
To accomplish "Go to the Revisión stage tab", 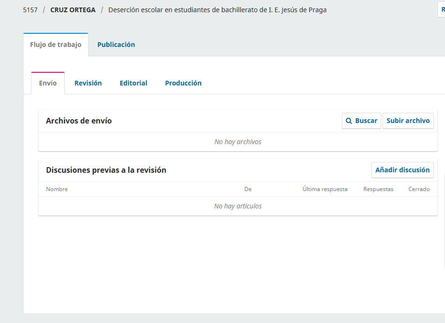I will [x=88, y=83].
